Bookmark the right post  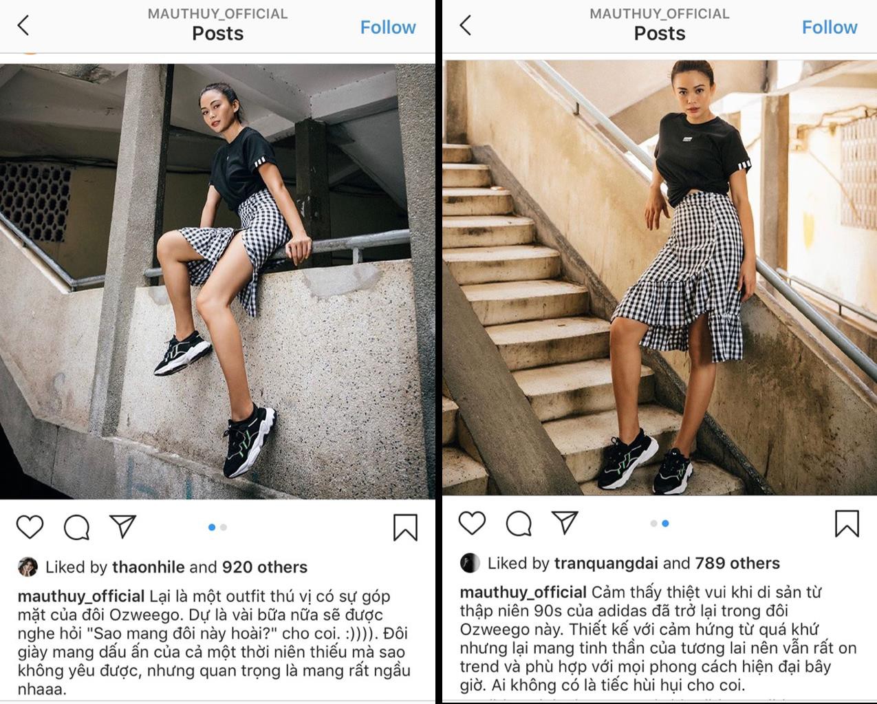[847, 524]
